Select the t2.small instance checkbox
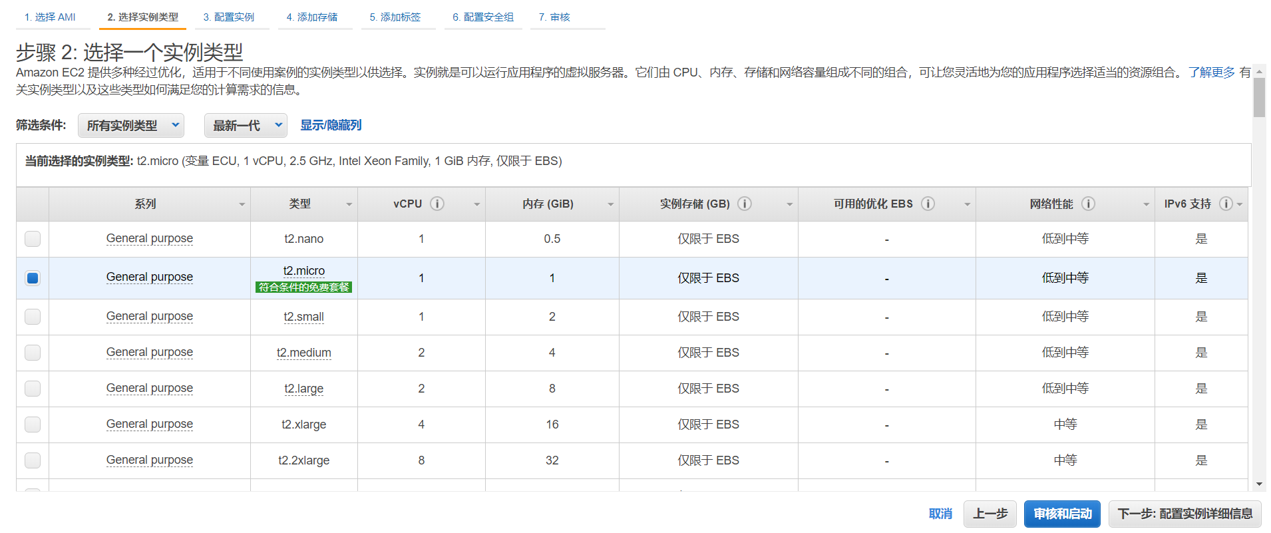The width and height of the screenshot is (1271, 533). [x=33, y=317]
